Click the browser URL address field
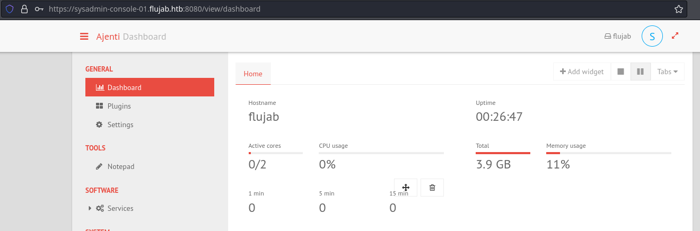This screenshot has height=231, width=700. (x=318, y=9)
